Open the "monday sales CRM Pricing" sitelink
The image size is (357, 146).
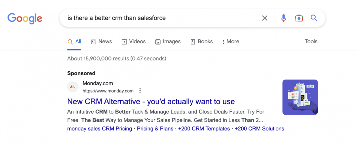[99, 129]
